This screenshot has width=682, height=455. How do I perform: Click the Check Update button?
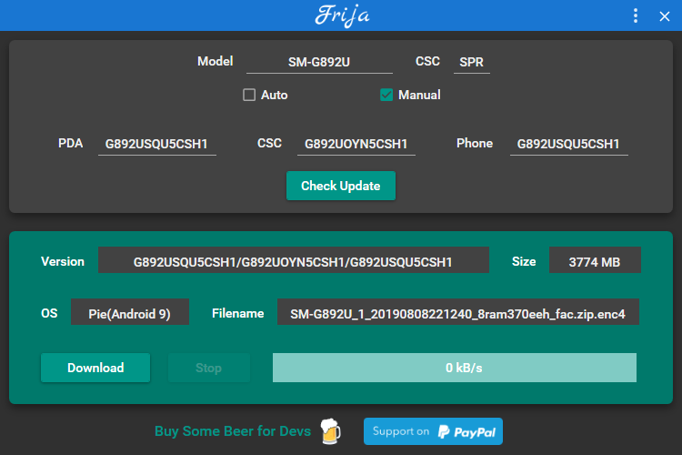pos(340,186)
